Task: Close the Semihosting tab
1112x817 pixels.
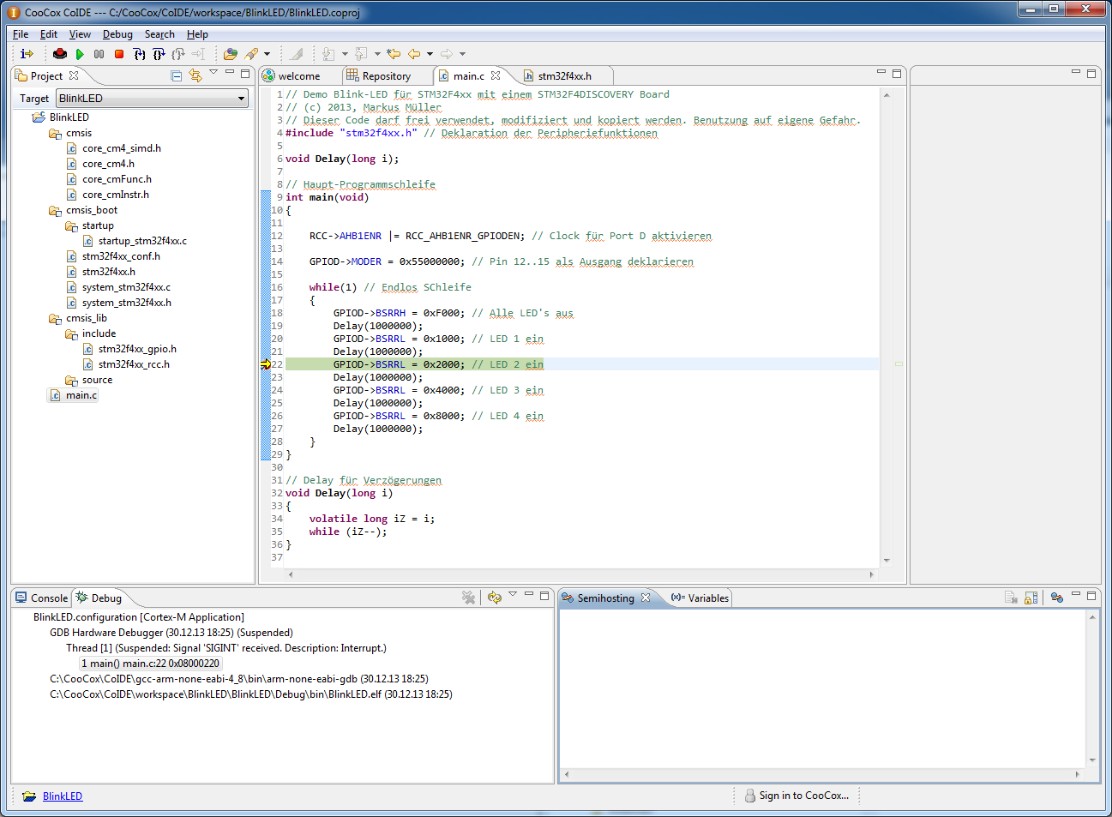Action: point(646,598)
